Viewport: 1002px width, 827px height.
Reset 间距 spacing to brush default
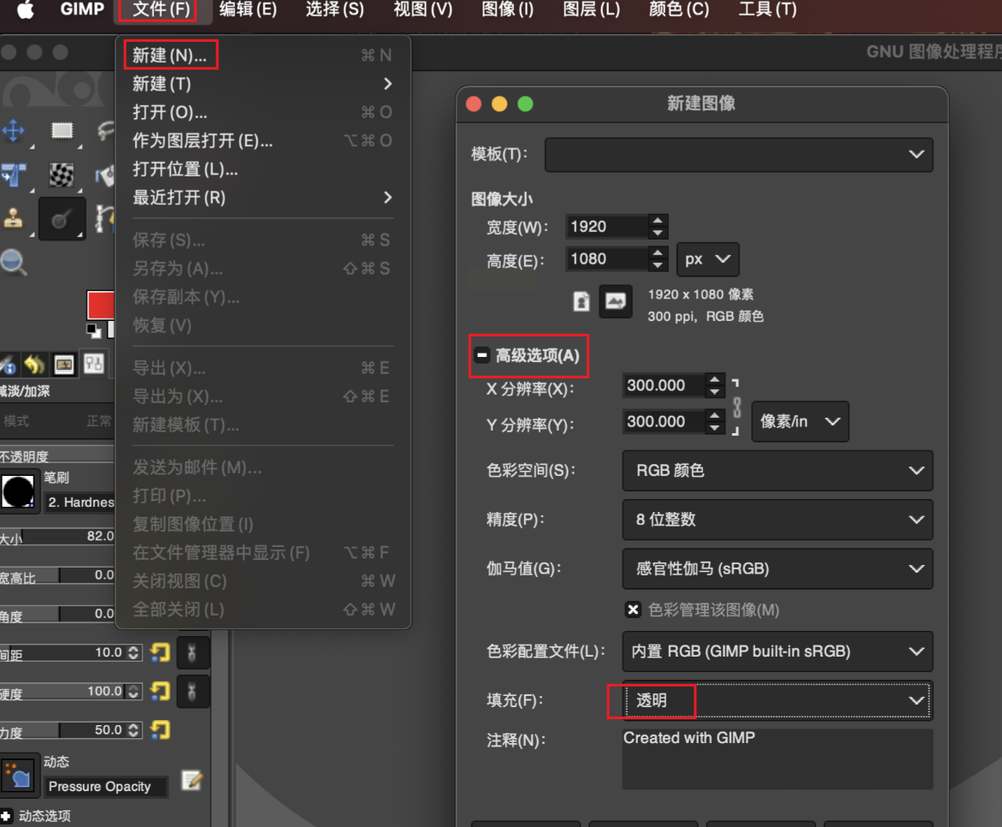tap(160, 652)
